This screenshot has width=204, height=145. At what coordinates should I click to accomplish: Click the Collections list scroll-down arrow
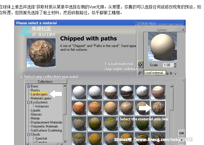click(65, 141)
